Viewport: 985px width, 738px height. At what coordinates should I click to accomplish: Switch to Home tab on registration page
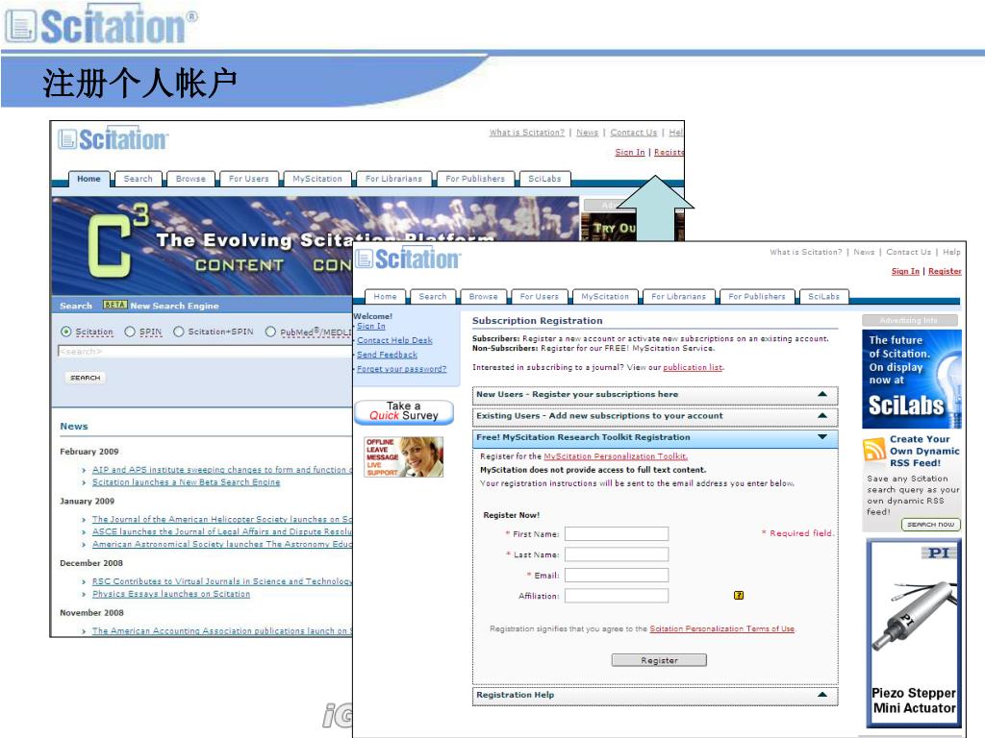pos(385,296)
